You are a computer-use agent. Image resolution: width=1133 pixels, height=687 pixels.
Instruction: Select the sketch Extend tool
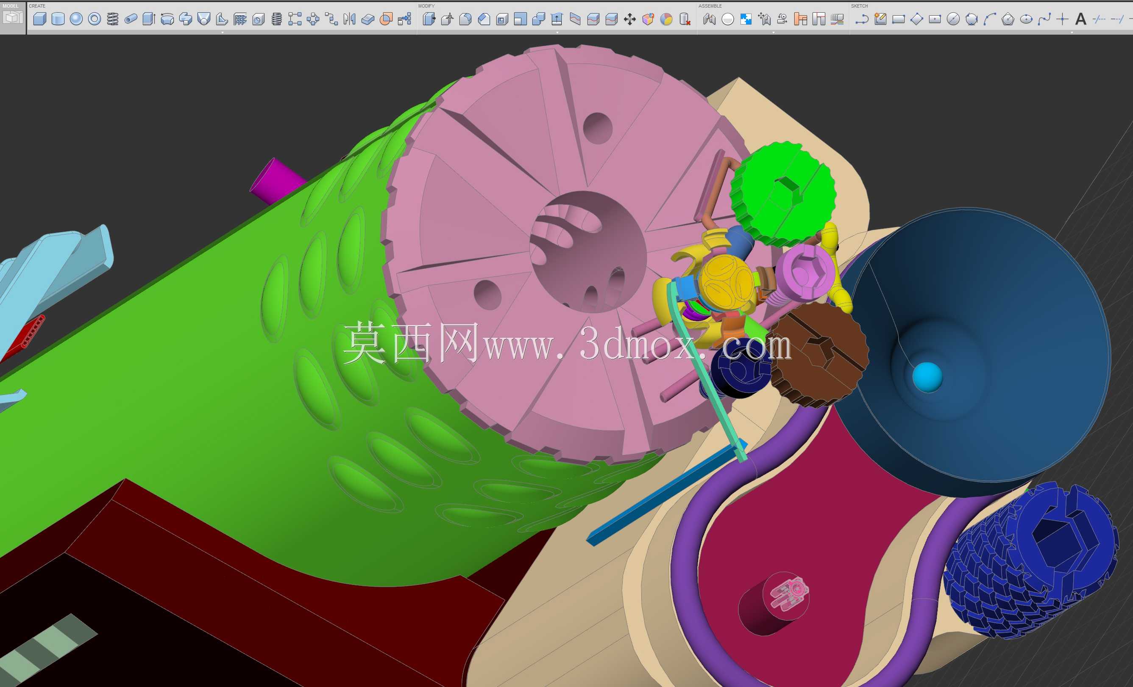pos(1117,19)
